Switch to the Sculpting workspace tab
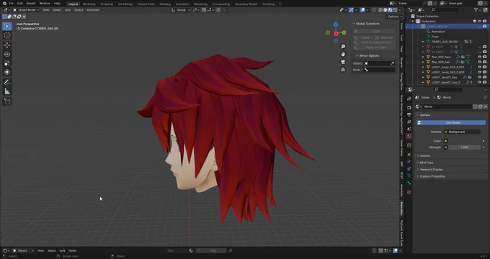The height and width of the screenshot is (259, 490). tap(107, 4)
